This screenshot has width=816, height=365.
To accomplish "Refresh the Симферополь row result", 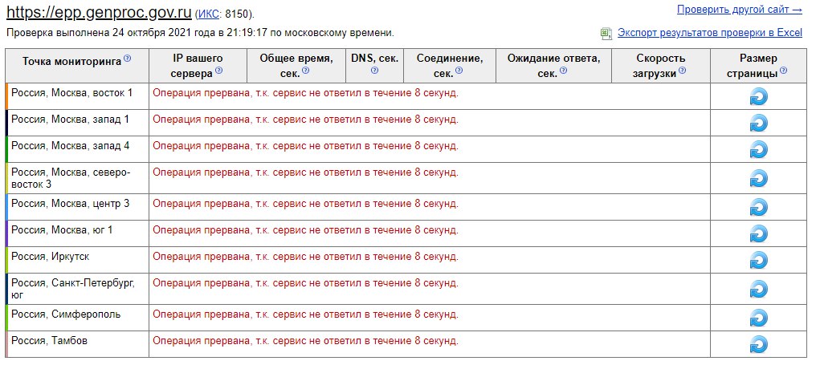I will [758, 318].
